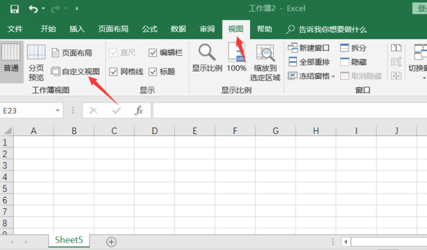The height and width of the screenshot is (250, 427).
Task: Select row 8 header
Action: point(6,223)
